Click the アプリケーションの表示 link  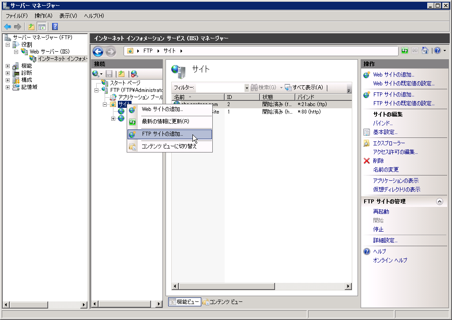pyautogui.click(x=396, y=181)
